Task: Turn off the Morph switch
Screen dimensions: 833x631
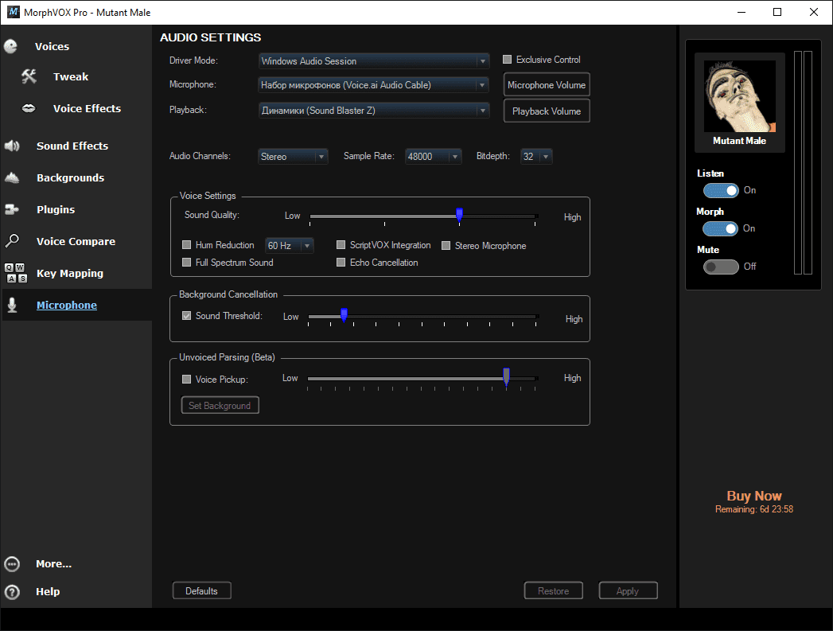Action: point(720,228)
